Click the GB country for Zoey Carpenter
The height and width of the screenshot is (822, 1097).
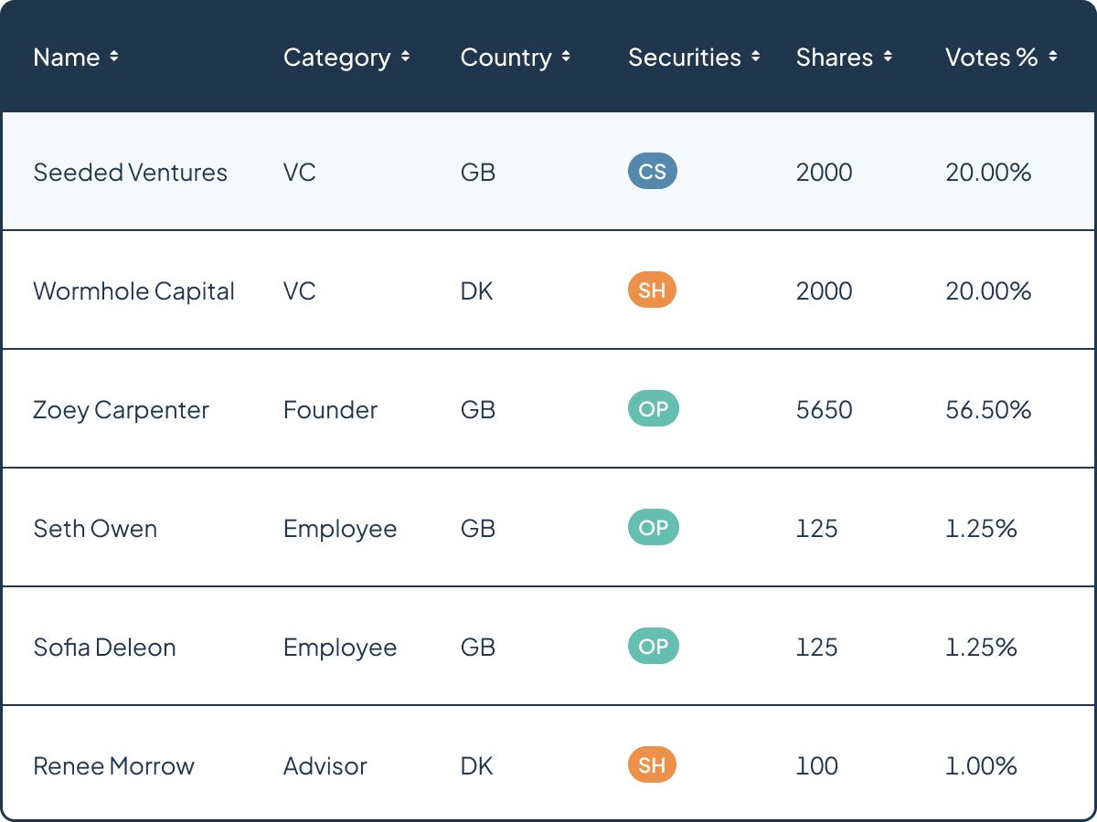[478, 410]
